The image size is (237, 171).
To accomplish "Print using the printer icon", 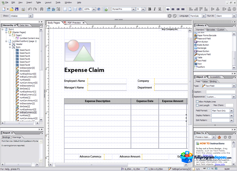I will pyautogui.click(x=23, y=9).
